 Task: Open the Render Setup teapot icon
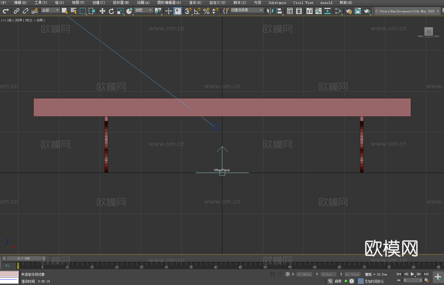click(x=349, y=11)
